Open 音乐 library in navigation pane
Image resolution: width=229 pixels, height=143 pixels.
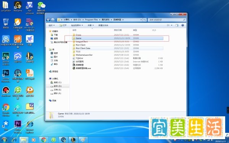(x=56, y=64)
